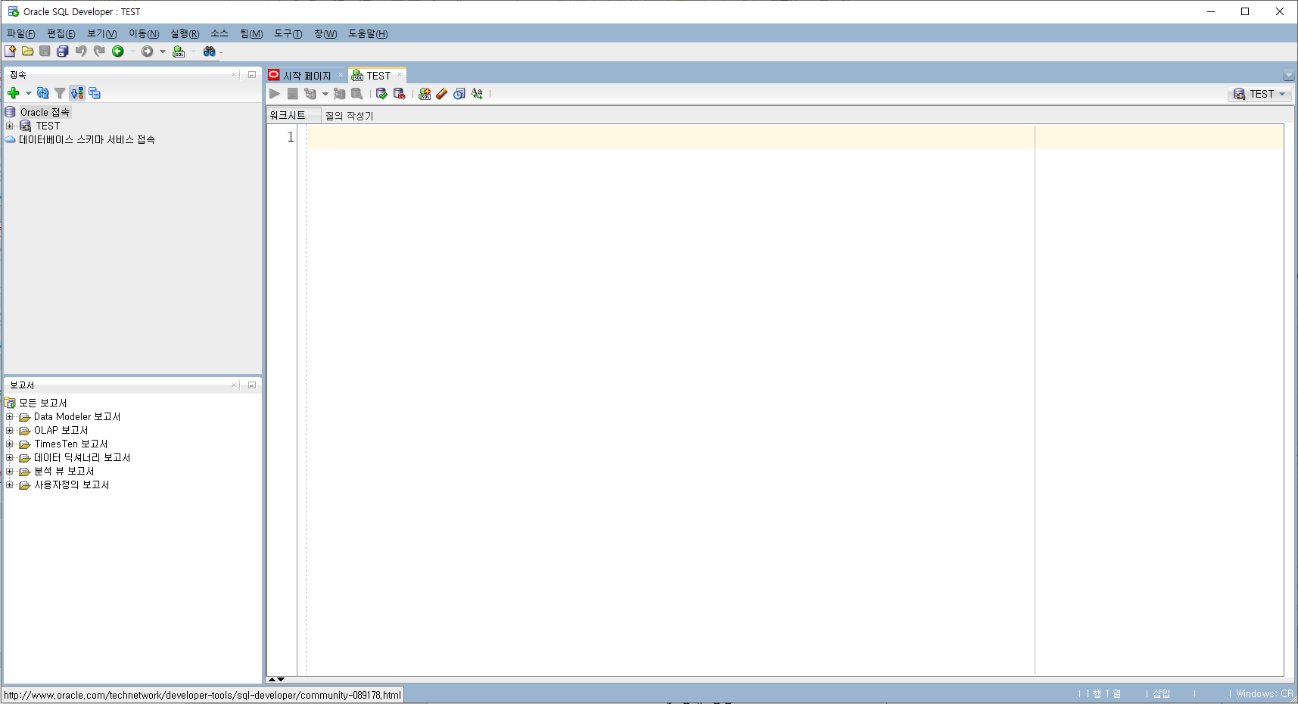Refresh the connections list

point(43,93)
